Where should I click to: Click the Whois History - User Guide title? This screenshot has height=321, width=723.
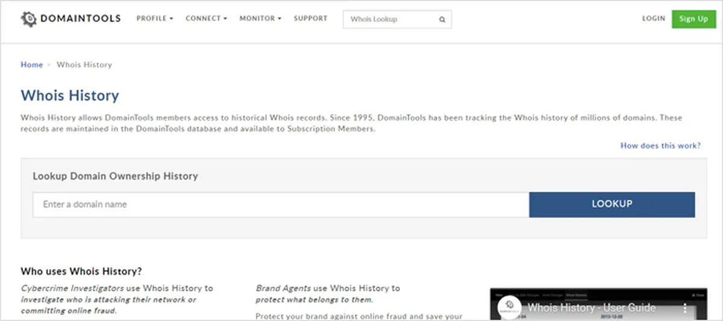592,308
